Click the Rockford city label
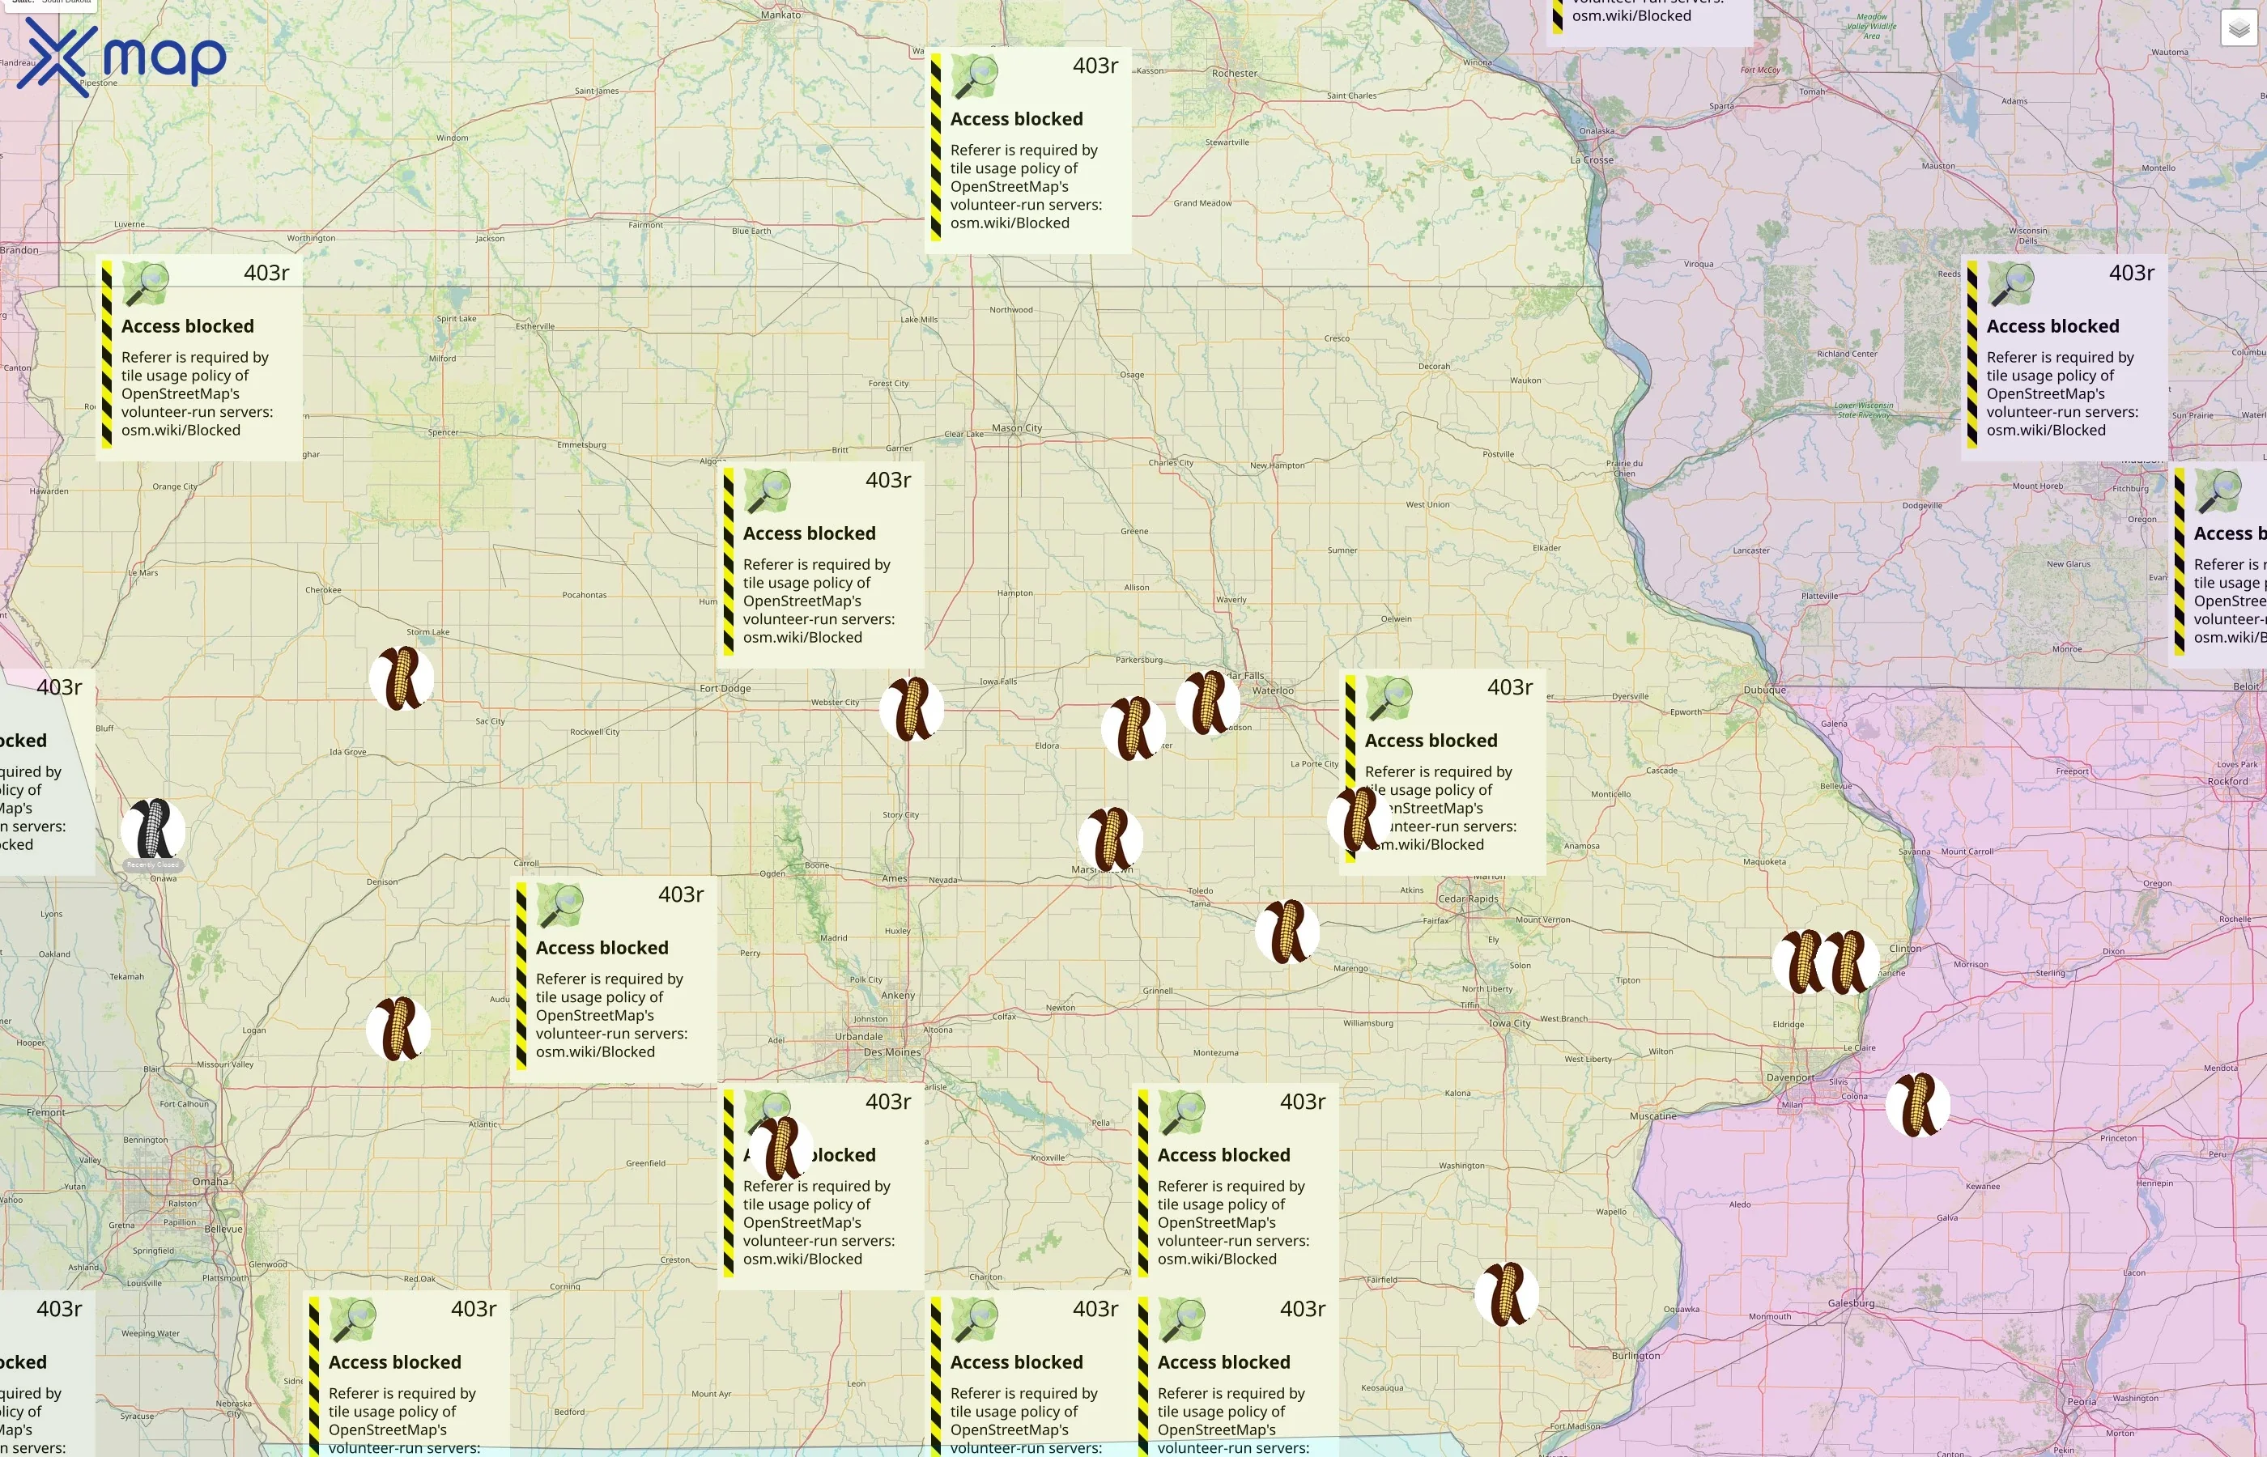 pyautogui.click(x=2227, y=781)
